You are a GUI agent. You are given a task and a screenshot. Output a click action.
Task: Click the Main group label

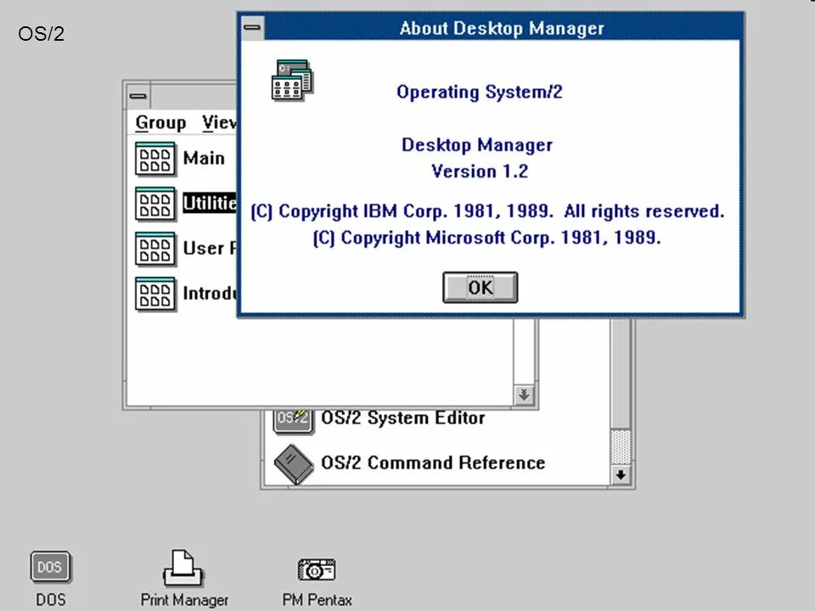point(204,158)
